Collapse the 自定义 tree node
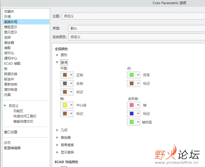 (5, 106)
